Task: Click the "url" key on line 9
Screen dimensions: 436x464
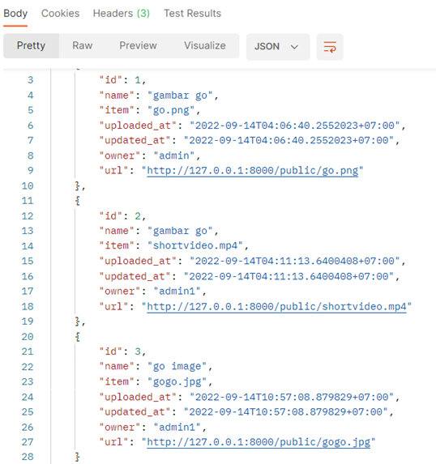Action: (x=113, y=171)
